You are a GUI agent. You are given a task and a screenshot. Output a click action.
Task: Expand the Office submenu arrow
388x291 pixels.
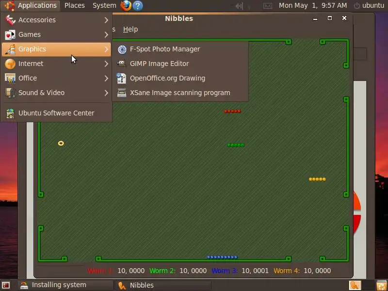(106, 79)
